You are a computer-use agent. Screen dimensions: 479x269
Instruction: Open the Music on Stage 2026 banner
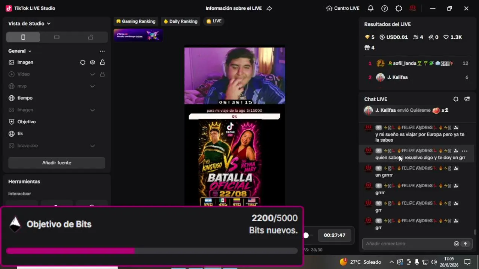pyautogui.click(x=138, y=35)
